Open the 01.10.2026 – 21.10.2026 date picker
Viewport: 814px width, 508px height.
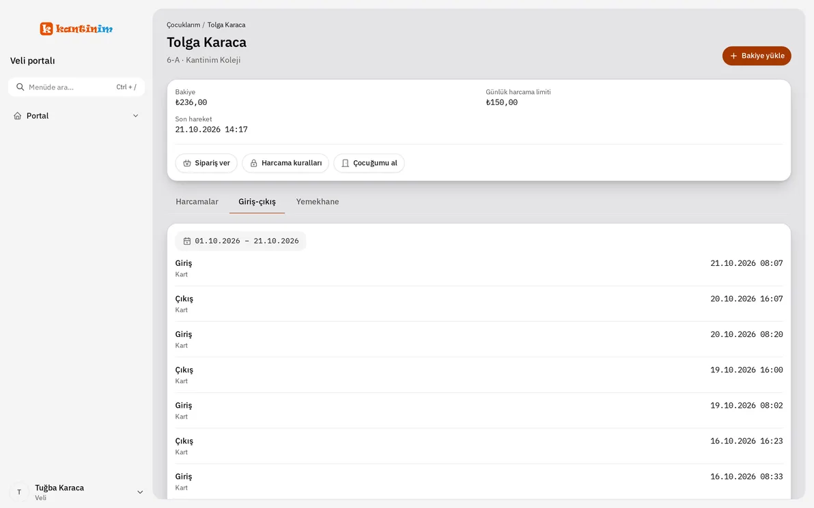(241, 241)
